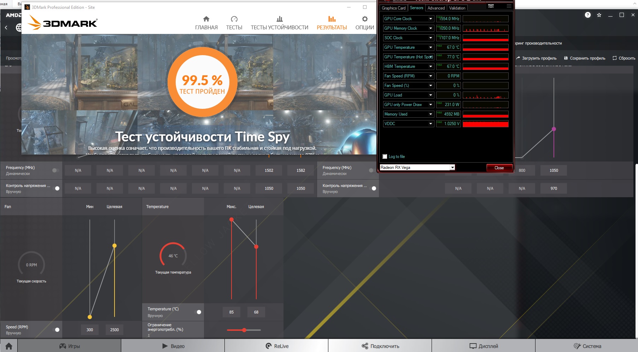The height and width of the screenshot is (352, 638).
Task: Open the GPU-Z hamburger menu
Action: tap(509, 6)
